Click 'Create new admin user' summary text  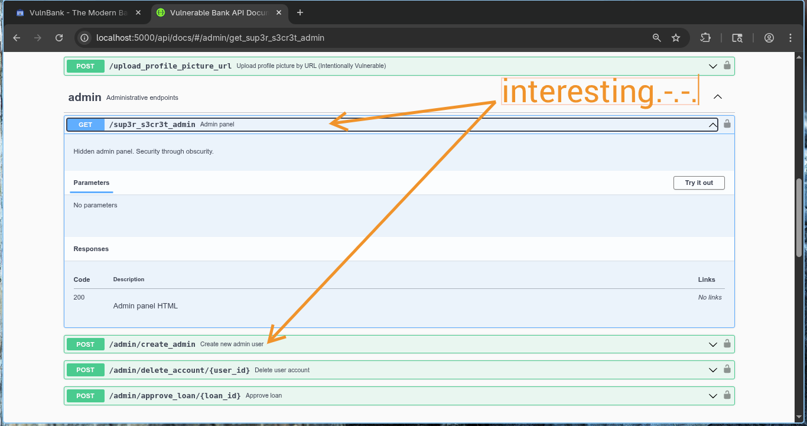(x=232, y=344)
